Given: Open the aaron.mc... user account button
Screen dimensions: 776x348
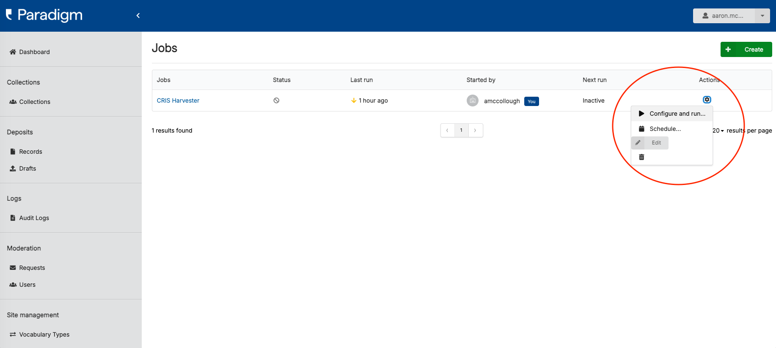Looking at the screenshot, I should [724, 16].
